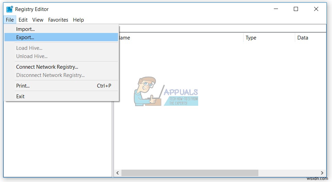The width and height of the screenshot is (332, 182).
Task: Choose Print... from the File menu
Action: pos(61,86)
